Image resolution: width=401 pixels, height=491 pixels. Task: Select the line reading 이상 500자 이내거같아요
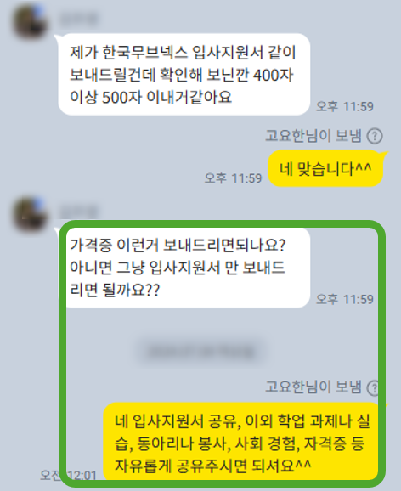(x=150, y=97)
